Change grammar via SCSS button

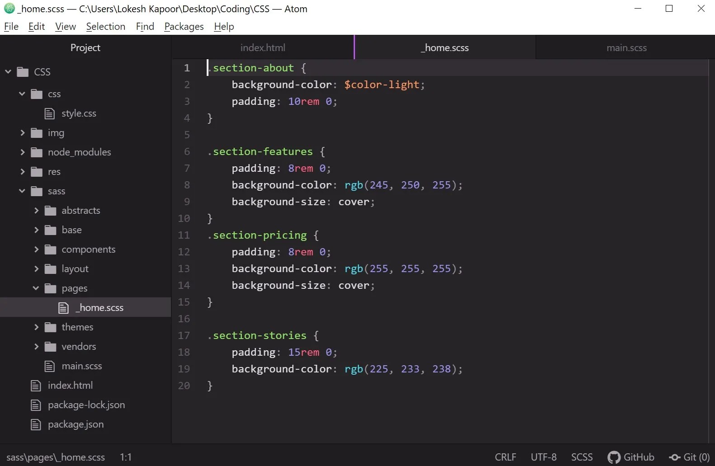582,457
